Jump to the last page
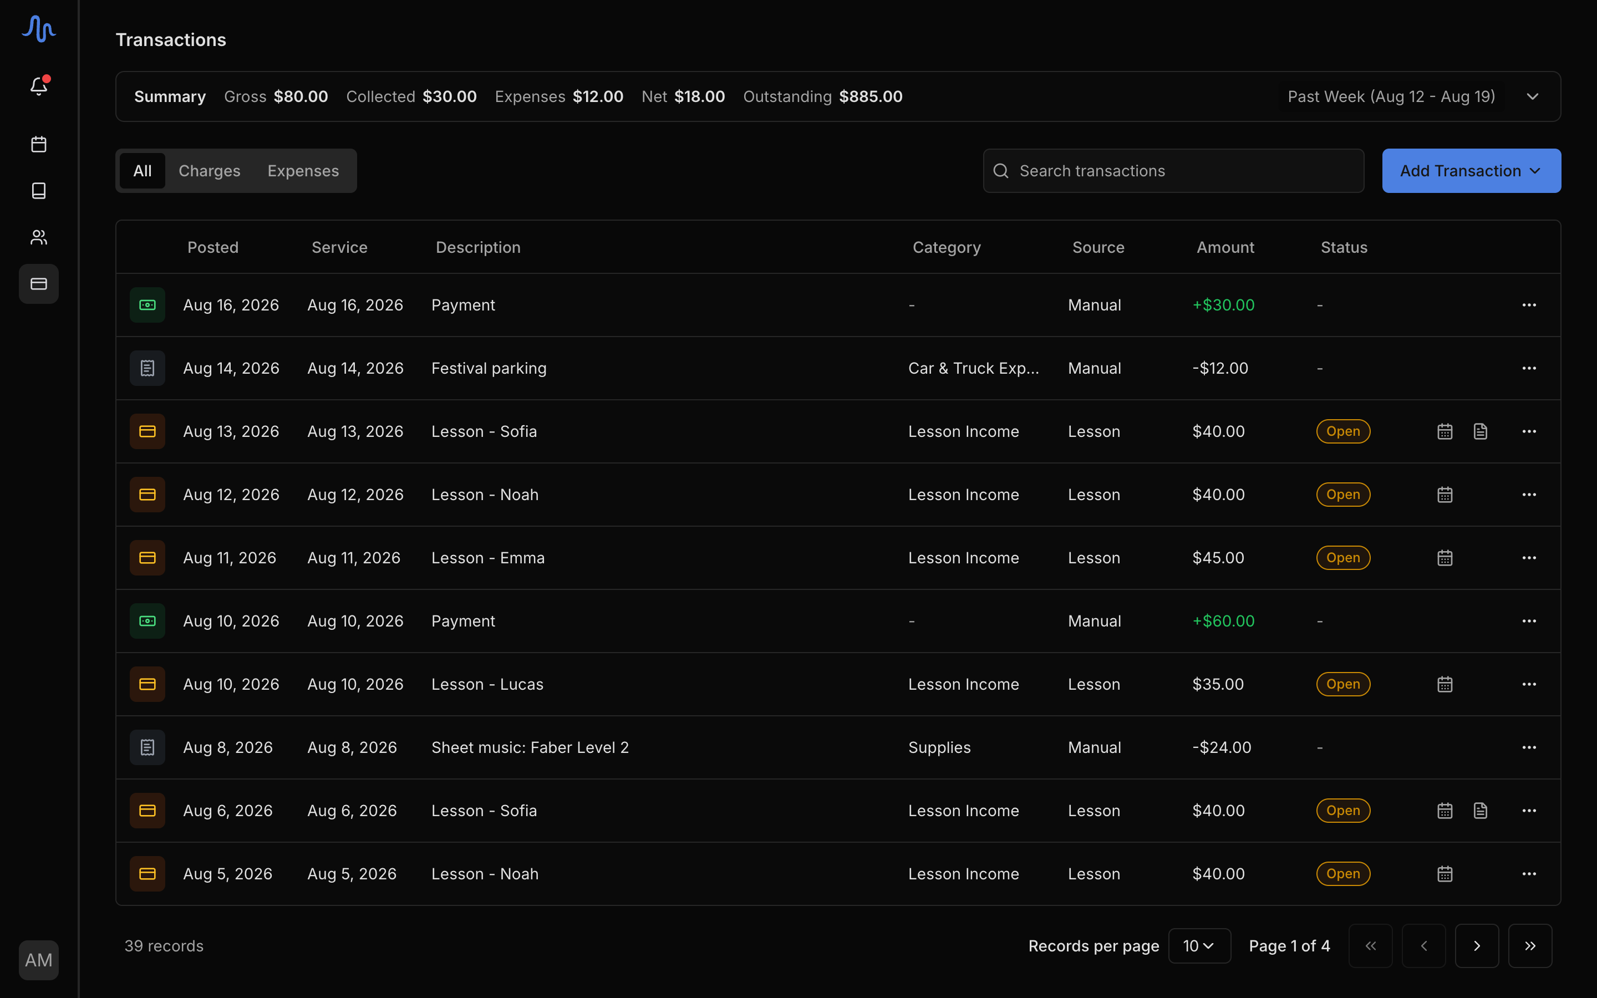Image resolution: width=1597 pixels, height=998 pixels. [1530, 946]
